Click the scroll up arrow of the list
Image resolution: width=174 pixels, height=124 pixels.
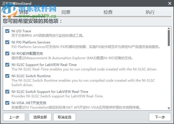pos(169,28)
